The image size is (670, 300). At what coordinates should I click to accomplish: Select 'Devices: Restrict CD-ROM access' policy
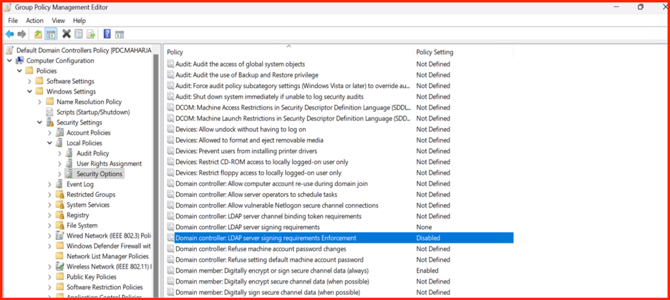point(261,162)
